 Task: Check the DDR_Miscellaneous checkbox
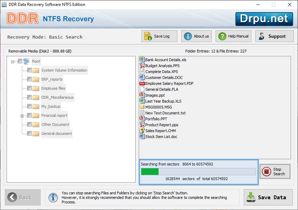29,97
